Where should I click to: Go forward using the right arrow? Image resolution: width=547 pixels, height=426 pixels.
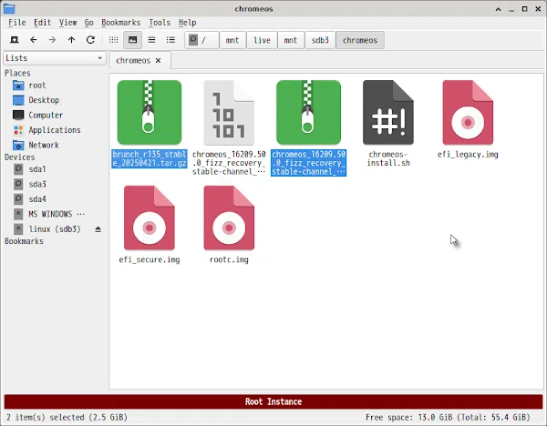click(52, 40)
